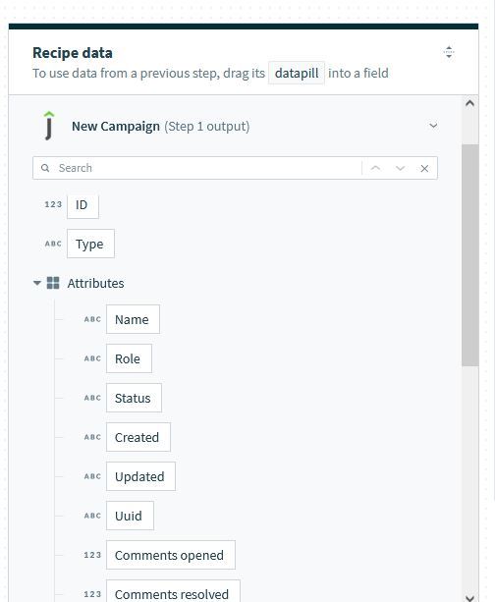Select the ID datapill
The width and height of the screenshot is (495, 602).
tap(82, 206)
